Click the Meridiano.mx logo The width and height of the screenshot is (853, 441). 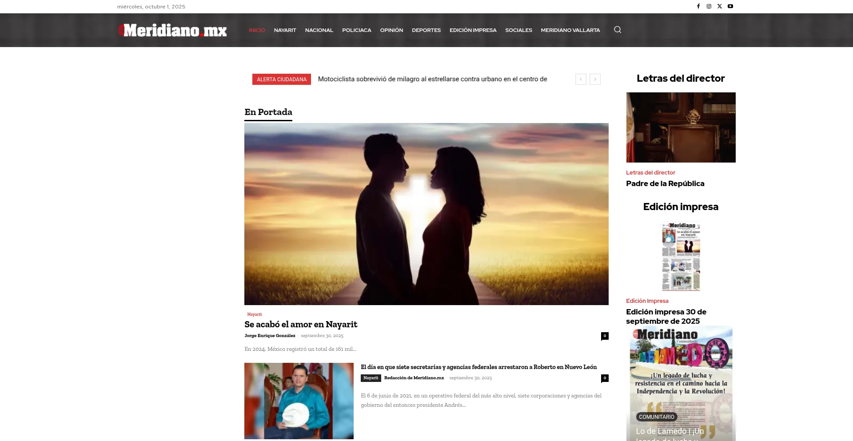pos(172,30)
